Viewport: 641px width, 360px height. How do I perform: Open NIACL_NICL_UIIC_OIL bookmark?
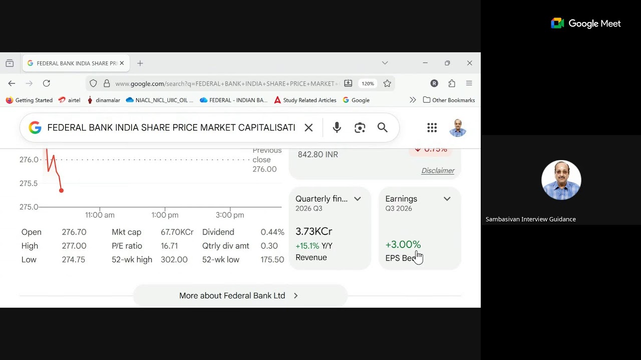(x=160, y=100)
